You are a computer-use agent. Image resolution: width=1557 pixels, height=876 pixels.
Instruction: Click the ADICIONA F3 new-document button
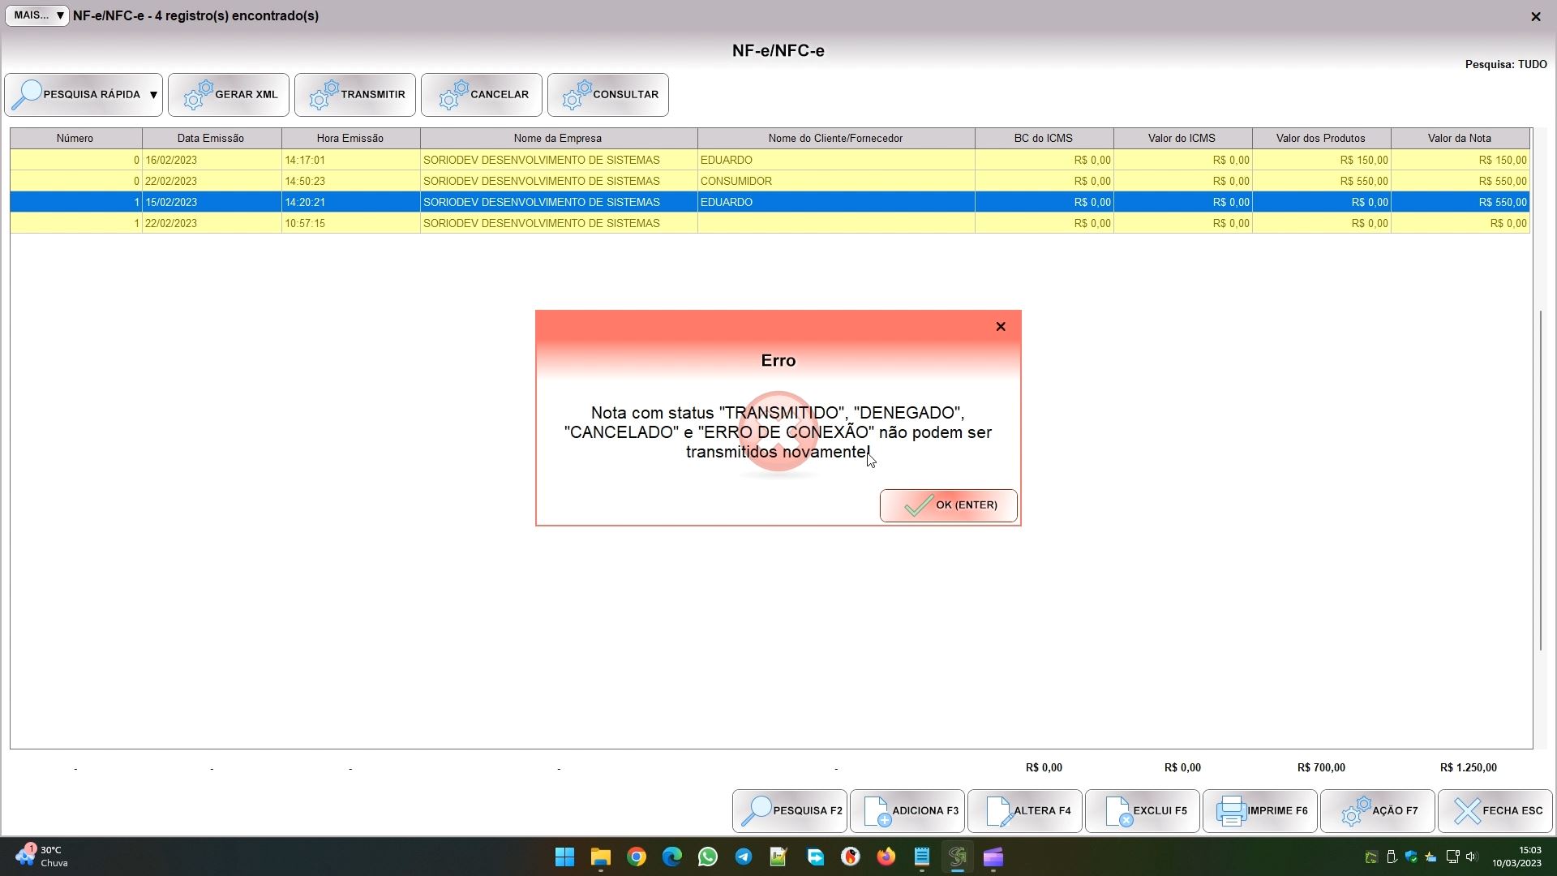coord(907,811)
